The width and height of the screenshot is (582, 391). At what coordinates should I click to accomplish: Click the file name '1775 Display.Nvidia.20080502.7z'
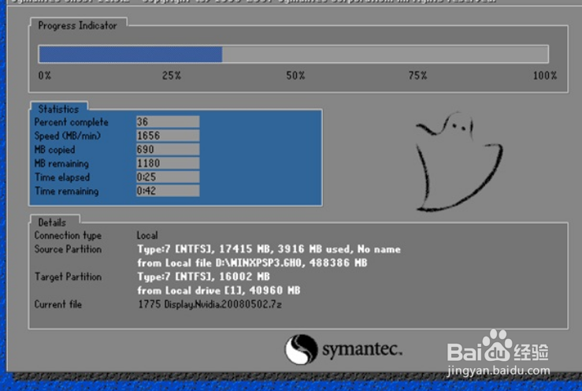click(x=209, y=304)
